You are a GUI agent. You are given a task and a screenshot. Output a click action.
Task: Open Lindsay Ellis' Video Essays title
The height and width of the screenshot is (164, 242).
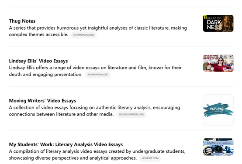click(x=38, y=61)
